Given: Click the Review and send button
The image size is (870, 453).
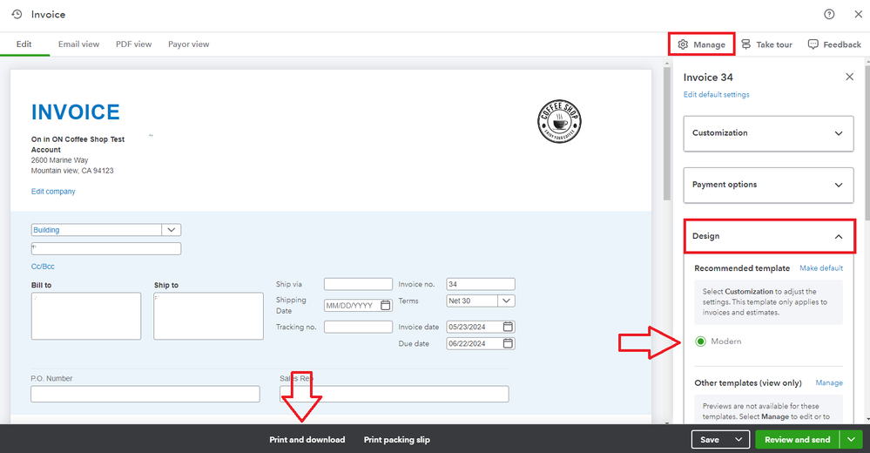Looking at the screenshot, I should (798, 440).
